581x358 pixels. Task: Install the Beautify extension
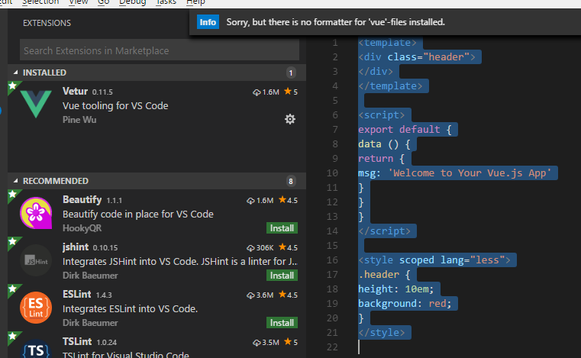pyautogui.click(x=282, y=228)
